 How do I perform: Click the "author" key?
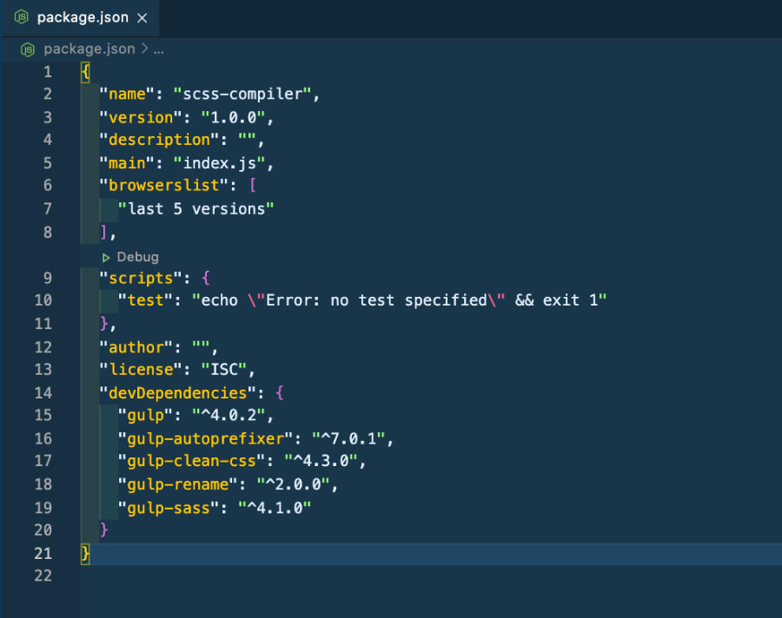click(136, 347)
